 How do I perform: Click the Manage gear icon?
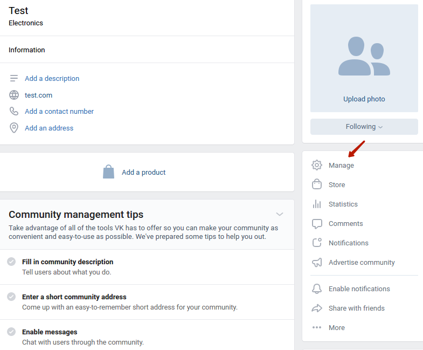[317, 165]
